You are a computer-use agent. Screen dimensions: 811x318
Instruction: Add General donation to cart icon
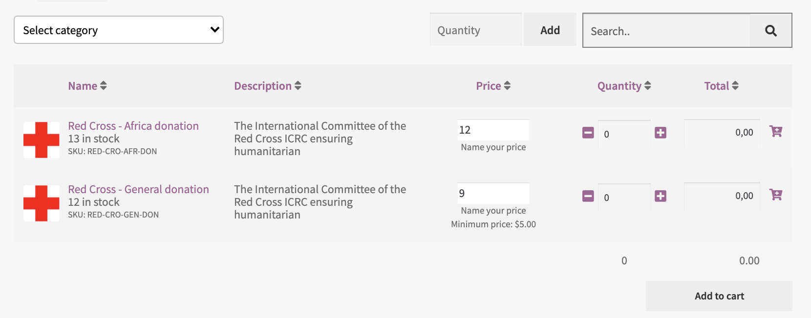pos(776,195)
